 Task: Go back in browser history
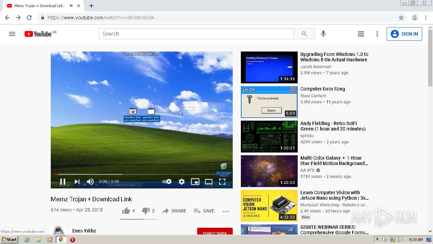click(x=7, y=18)
